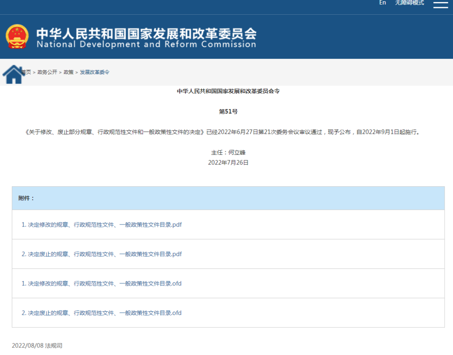Click the 主任：何立峰 signature line
453x355 pixels.
click(x=228, y=153)
